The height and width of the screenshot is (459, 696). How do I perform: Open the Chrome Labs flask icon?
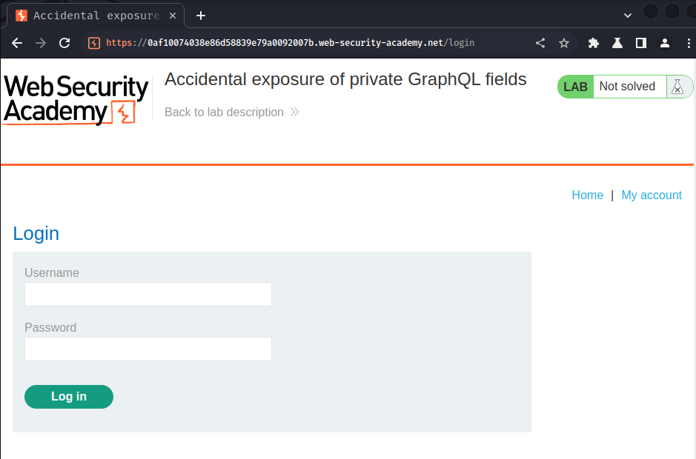click(617, 43)
